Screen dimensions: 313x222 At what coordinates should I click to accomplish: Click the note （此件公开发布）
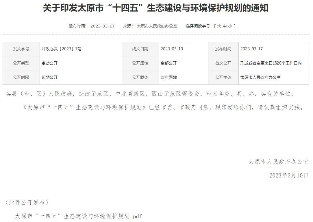27,203
